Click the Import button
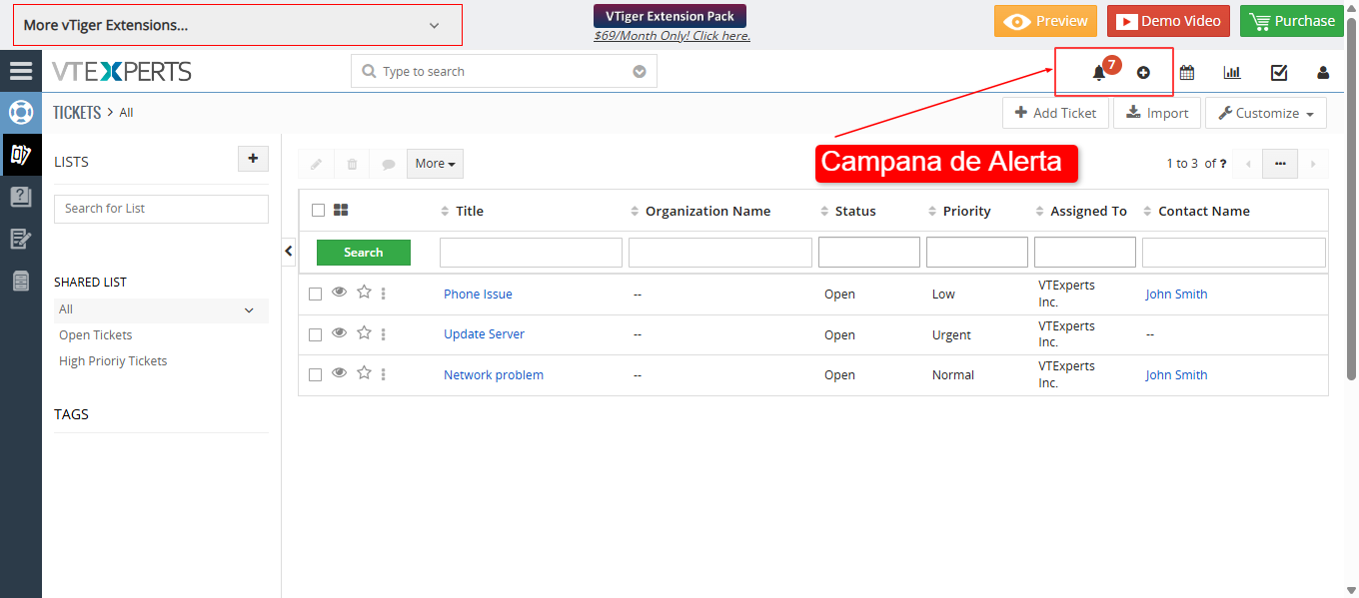Screen dimensions: 1359x598 point(1157,113)
